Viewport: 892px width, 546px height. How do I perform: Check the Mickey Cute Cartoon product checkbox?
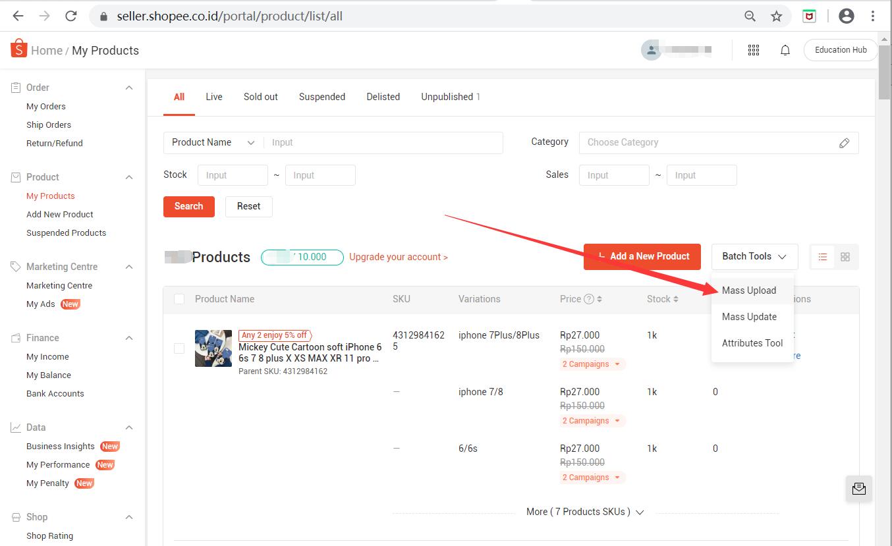(179, 348)
